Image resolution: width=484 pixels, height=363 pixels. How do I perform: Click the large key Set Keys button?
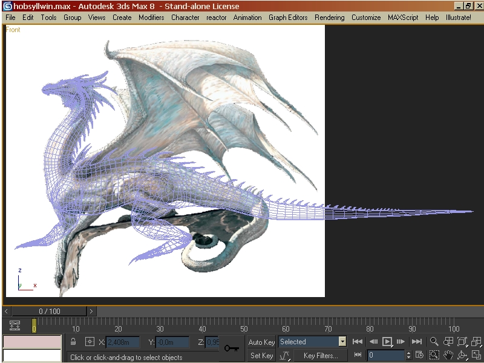pos(231,348)
